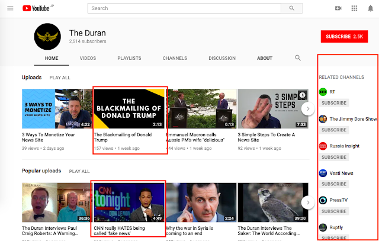This screenshot has width=379, height=241.
Task: Click the Vesti News avatar
Action: (x=323, y=173)
